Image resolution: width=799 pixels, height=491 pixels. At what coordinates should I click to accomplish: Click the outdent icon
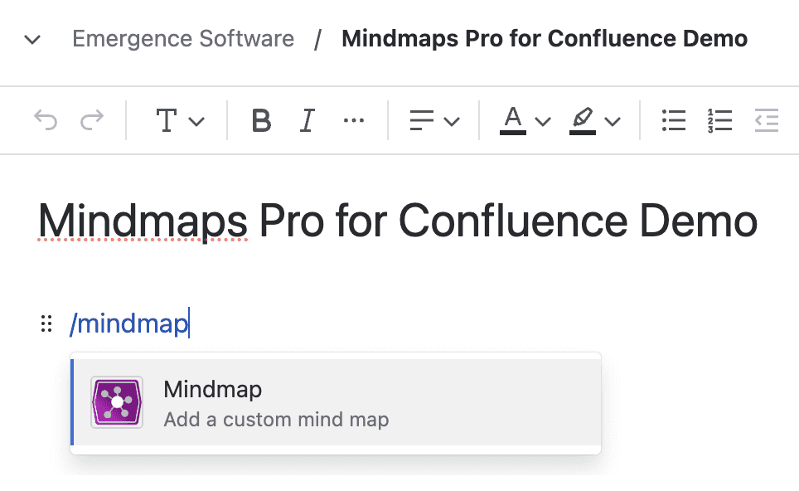pyautogui.click(x=767, y=120)
